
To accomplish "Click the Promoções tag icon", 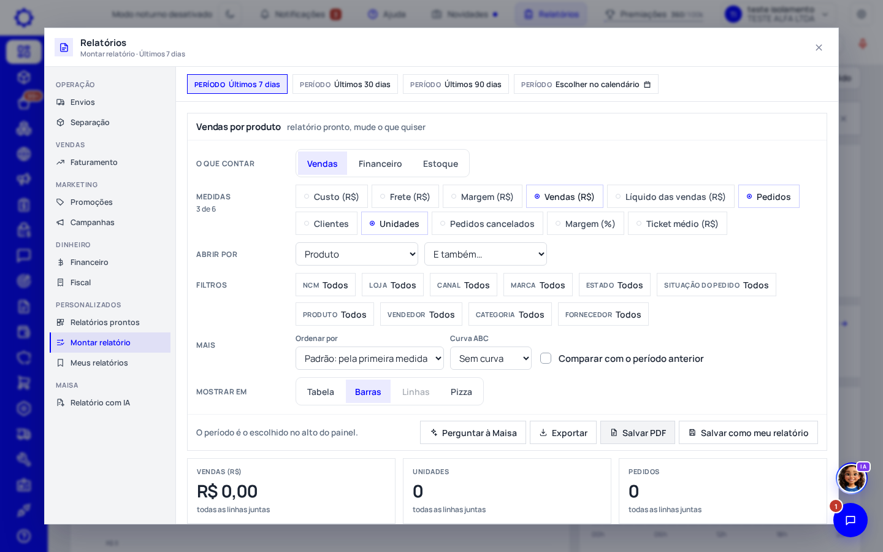I will [60, 202].
